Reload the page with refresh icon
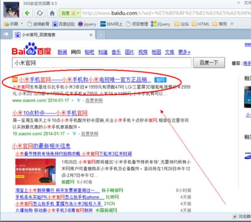Screen dimensions: 251x222 pos(40,13)
